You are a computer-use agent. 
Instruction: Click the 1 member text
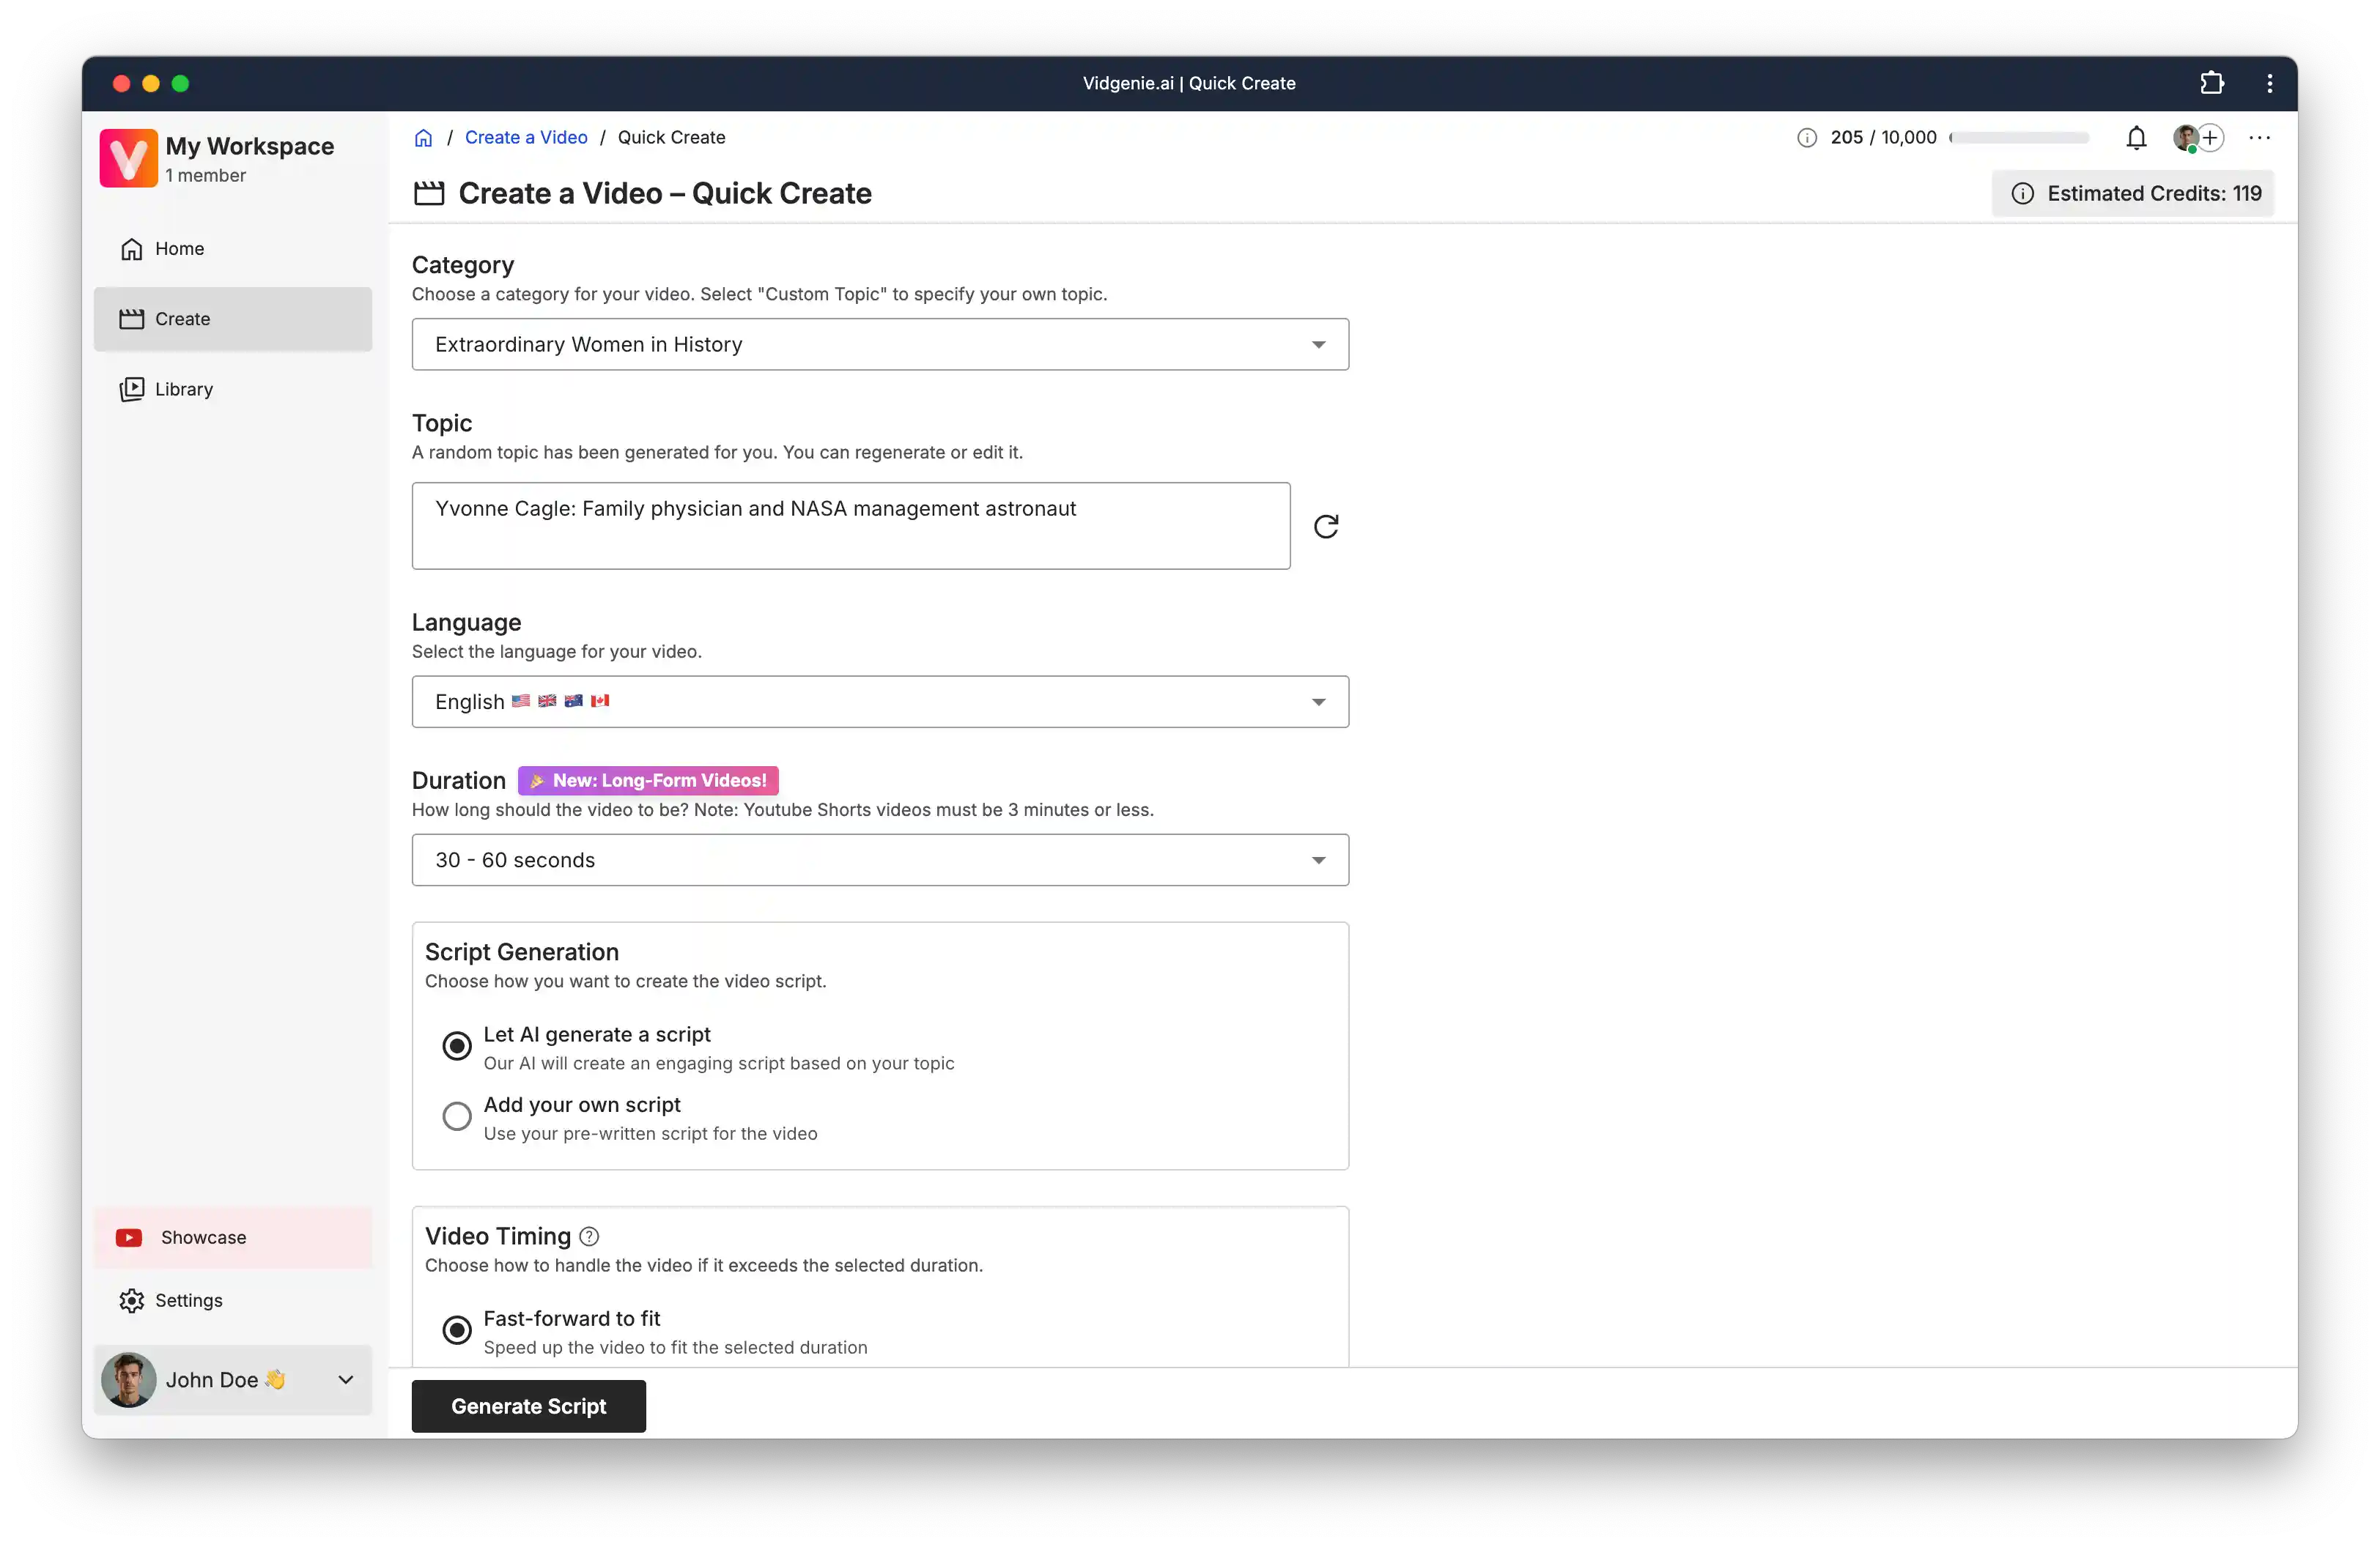coord(205,176)
